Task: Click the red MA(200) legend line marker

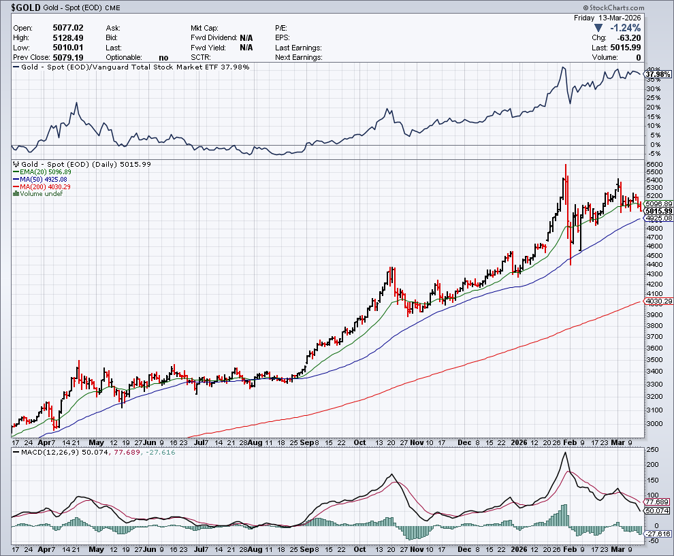Action: 15,186
